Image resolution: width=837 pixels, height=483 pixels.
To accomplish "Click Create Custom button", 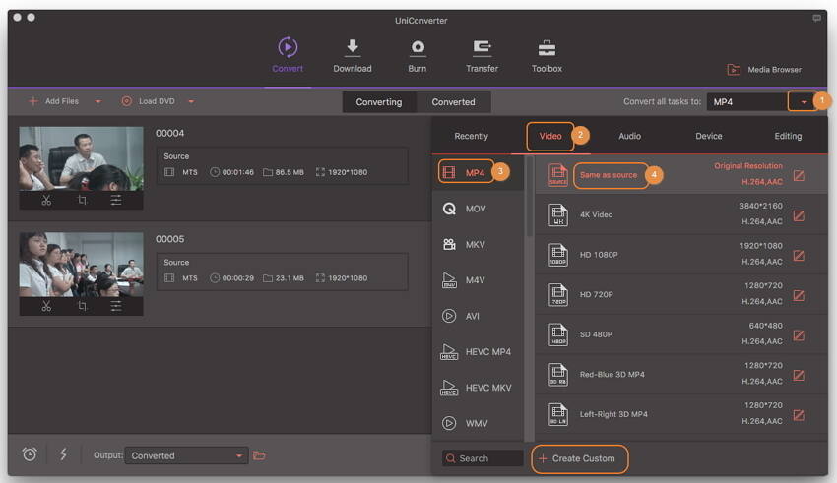I will coord(579,458).
